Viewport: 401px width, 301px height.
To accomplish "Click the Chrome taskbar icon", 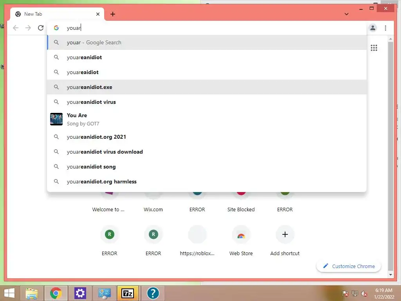I will [56, 293].
